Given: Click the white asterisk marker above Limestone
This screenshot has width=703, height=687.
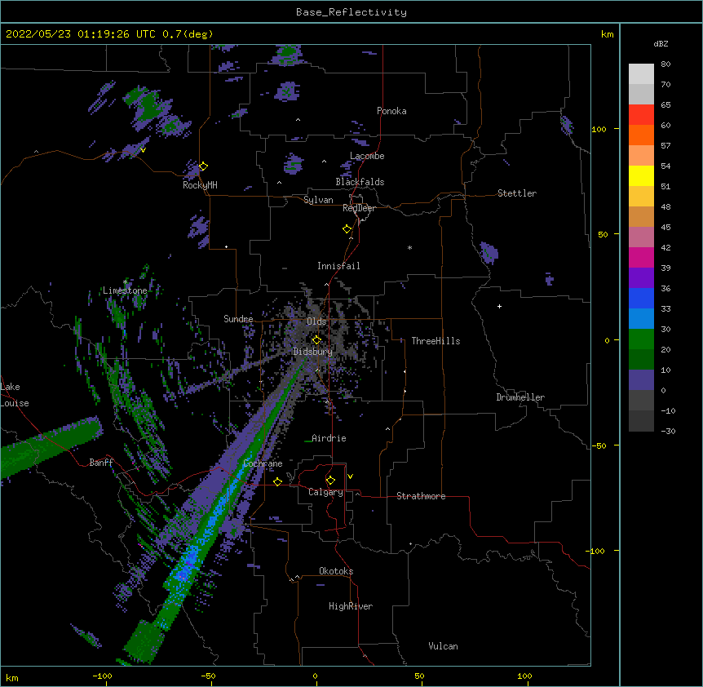Looking at the screenshot, I should click(x=125, y=282).
